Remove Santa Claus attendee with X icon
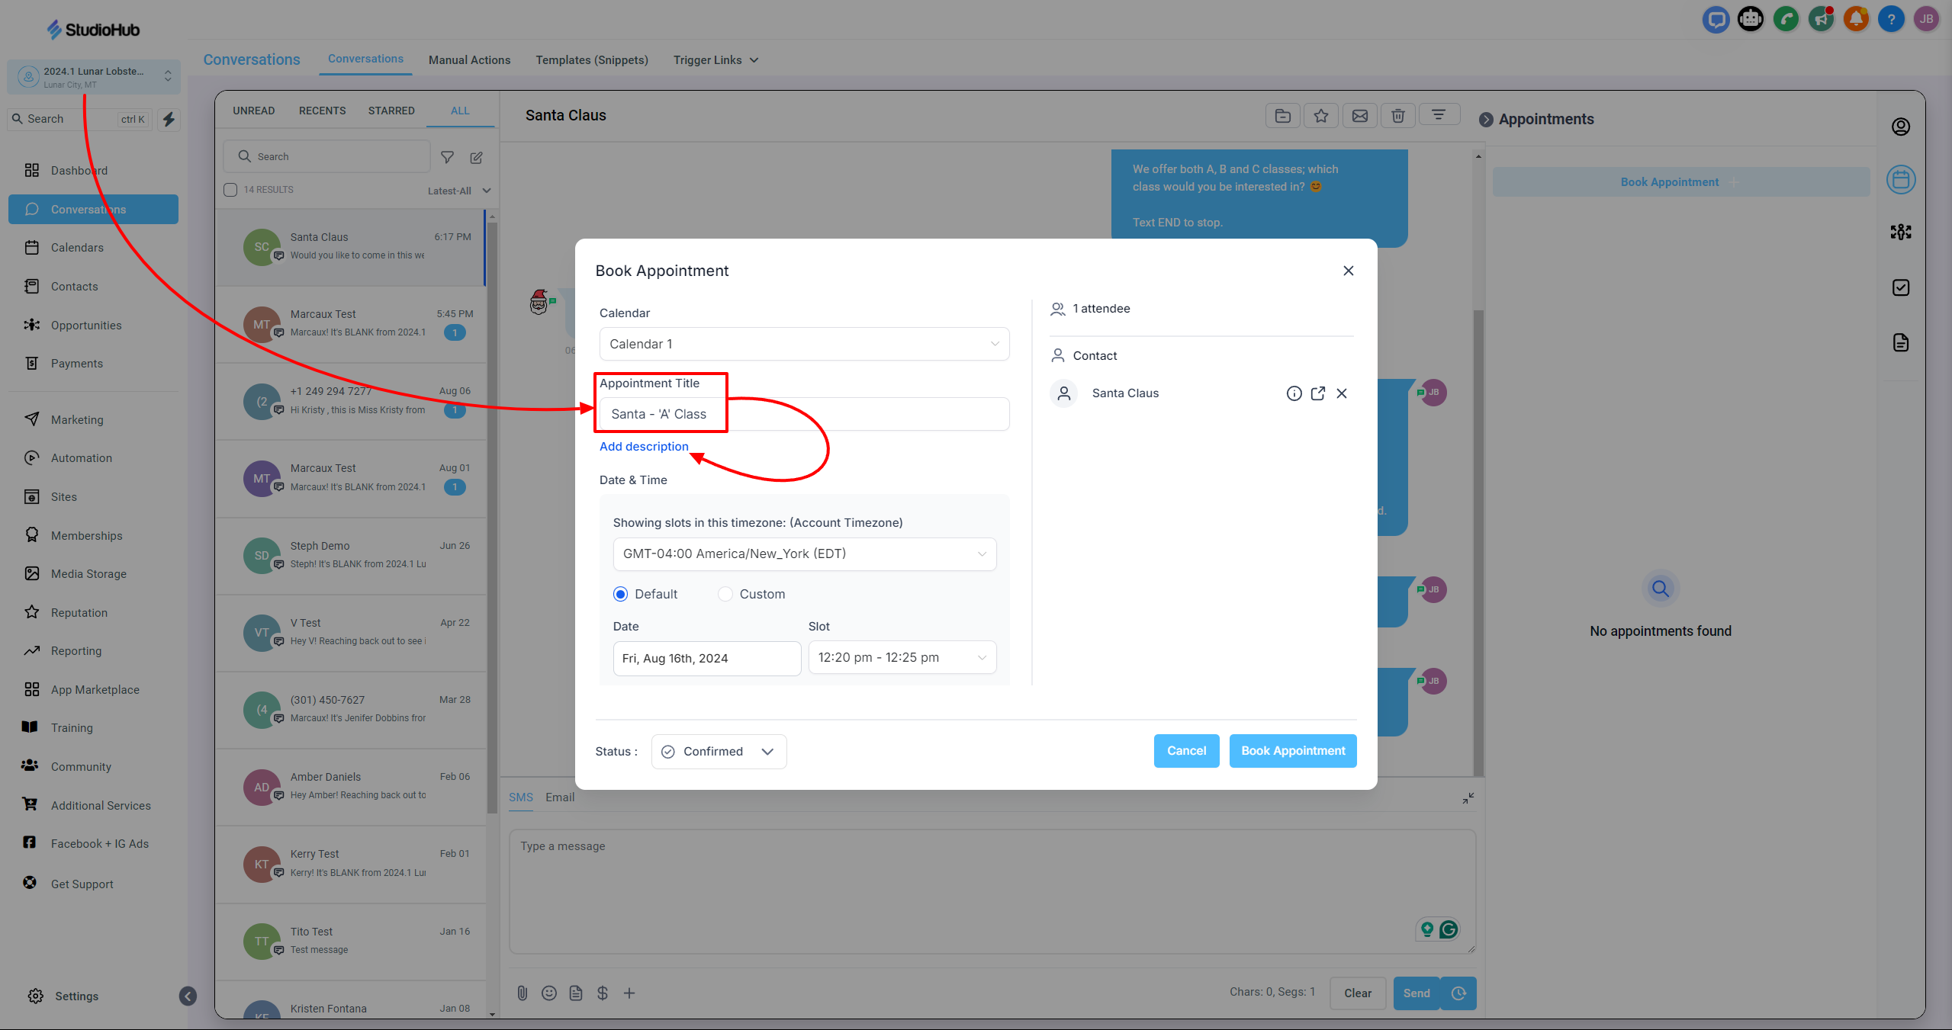Screen dimensions: 1952x1030 pyautogui.click(x=1342, y=393)
